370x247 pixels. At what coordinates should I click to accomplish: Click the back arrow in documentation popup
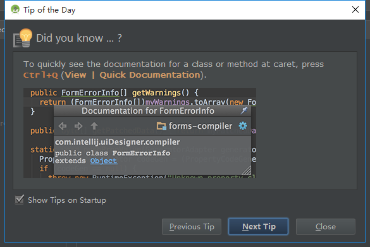tap(63, 126)
